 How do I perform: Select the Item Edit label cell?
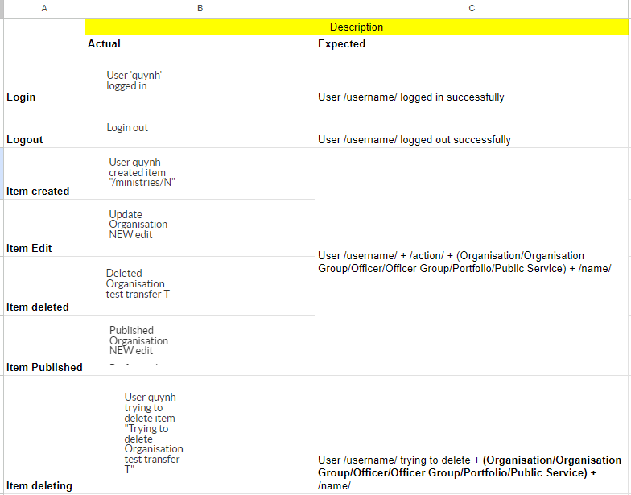[x=44, y=228]
